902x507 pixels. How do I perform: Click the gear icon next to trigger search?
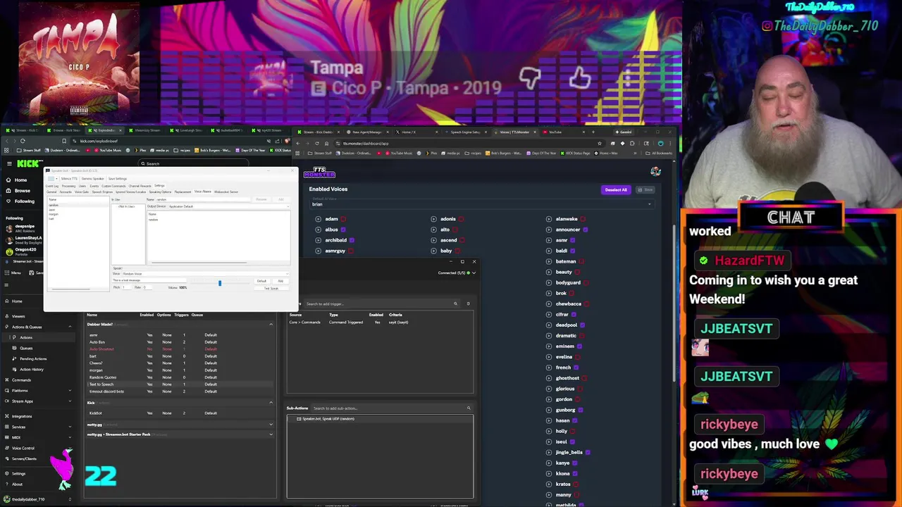click(x=468, y=303)
